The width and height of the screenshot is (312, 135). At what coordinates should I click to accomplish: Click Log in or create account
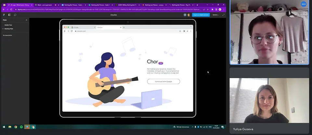[201, 15]
